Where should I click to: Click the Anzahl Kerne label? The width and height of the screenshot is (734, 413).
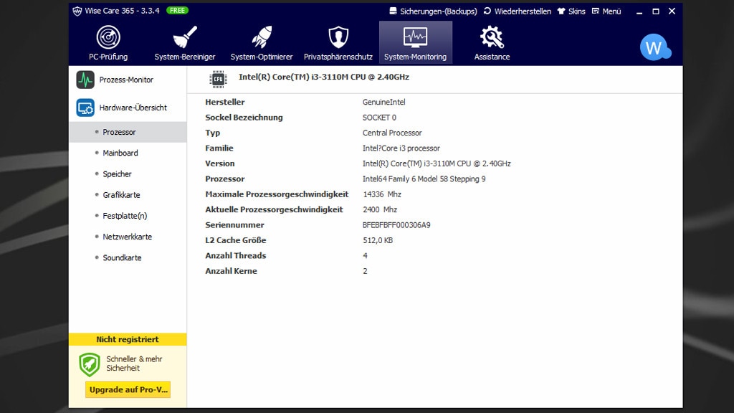click(x=232, y=271)
